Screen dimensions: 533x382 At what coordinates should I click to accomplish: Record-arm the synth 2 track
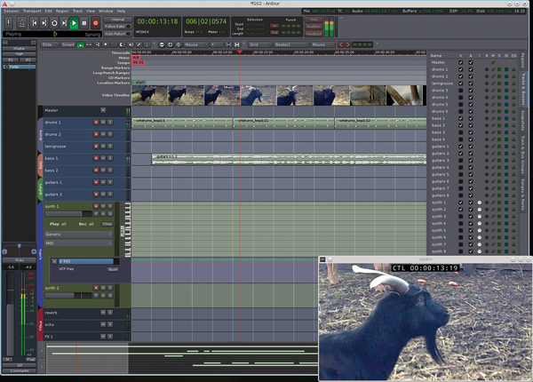[96, 288]
